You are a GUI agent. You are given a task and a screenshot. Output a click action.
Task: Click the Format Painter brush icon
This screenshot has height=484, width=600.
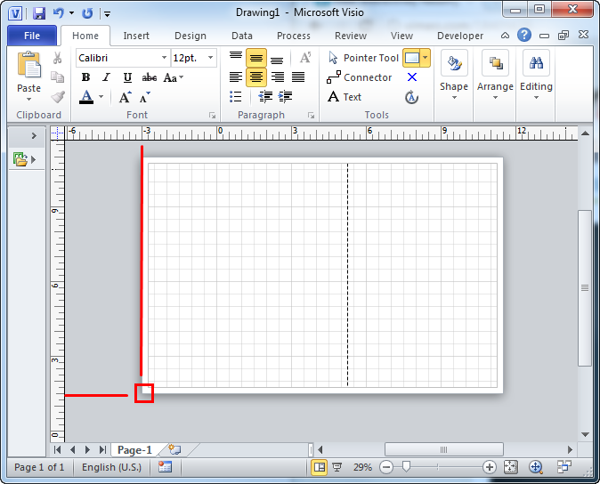[58, 97]
